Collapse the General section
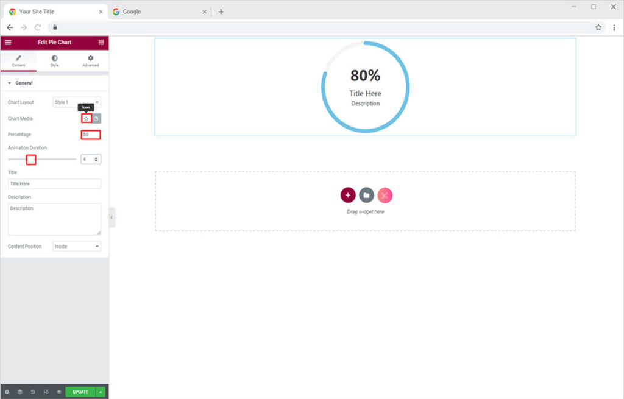The width and height of the screenshot is (624, 399). pyautogui.click(x=10, y=83)
